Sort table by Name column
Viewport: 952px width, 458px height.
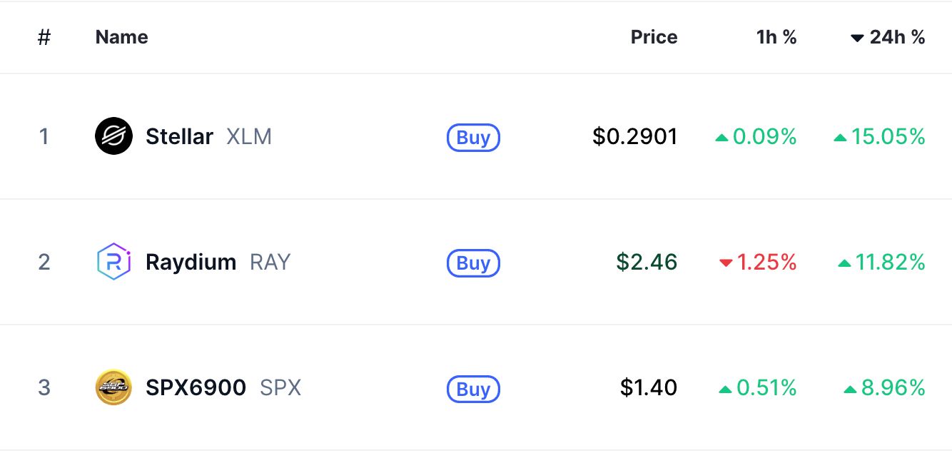click(x=122, y=37)
